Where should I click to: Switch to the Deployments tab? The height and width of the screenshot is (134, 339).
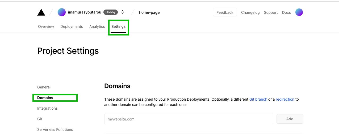coord(72,26)
